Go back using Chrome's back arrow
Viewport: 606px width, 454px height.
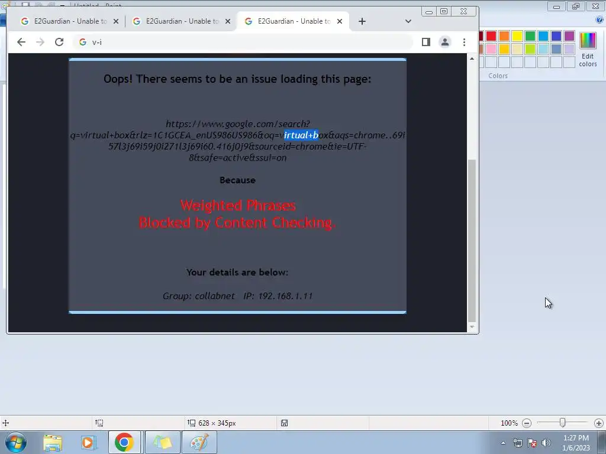(21, 42)
